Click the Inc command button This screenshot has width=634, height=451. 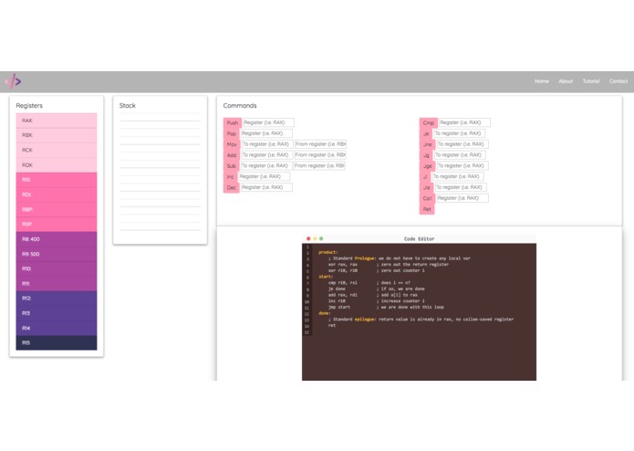(231, 177)
